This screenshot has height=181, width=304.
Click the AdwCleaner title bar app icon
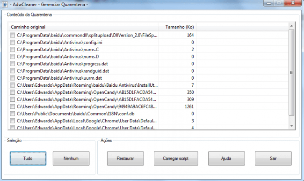pos(5,4)
